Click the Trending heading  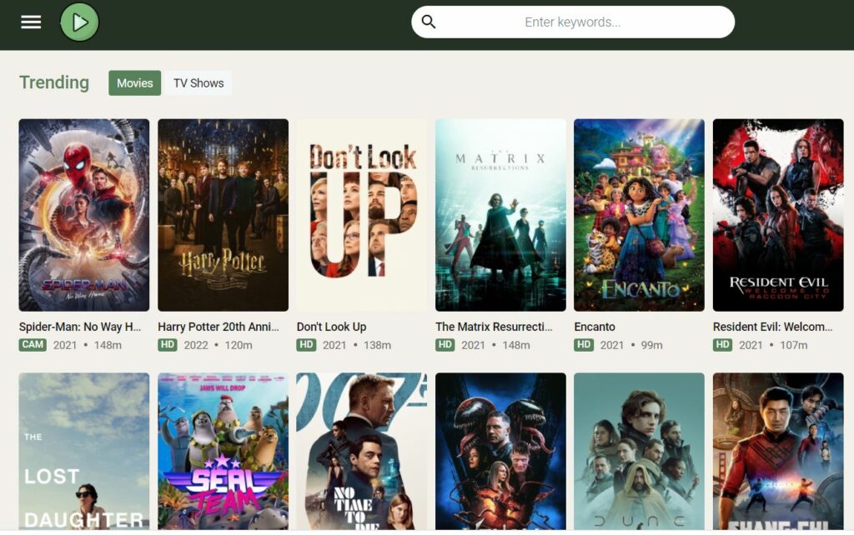click(54, 82)
